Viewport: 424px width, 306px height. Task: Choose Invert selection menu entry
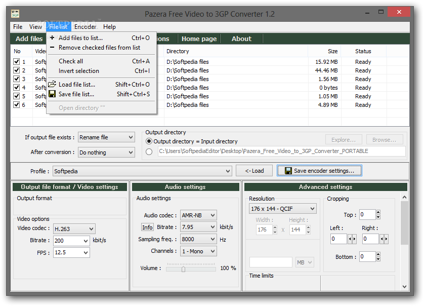coord(101,71)
